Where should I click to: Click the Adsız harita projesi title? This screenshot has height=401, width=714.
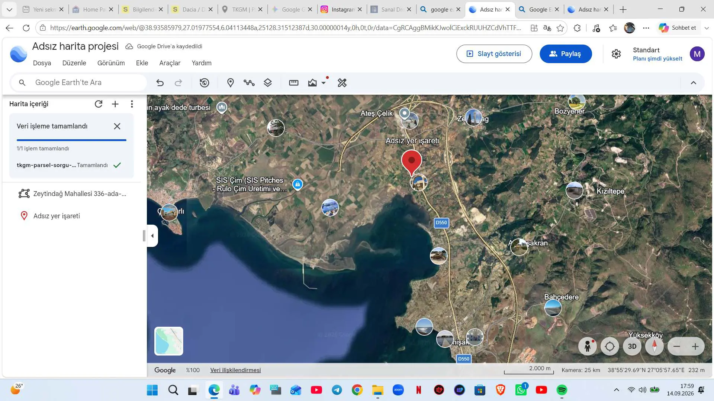coord(75,46)
